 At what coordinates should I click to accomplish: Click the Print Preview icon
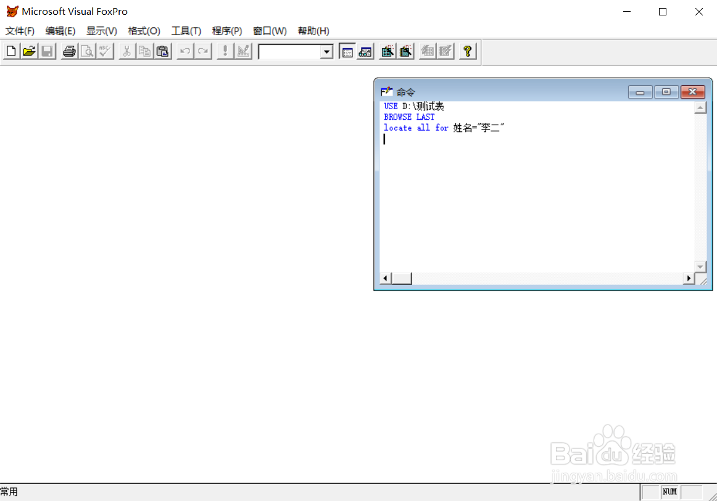[88, 51]
